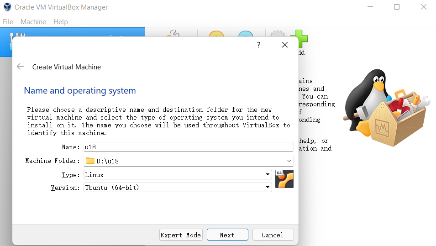Image resolution: width=436 pixels, height=246 pixels.
Task: Go back using the dialog's back arrow
Action: pos(20,67)
